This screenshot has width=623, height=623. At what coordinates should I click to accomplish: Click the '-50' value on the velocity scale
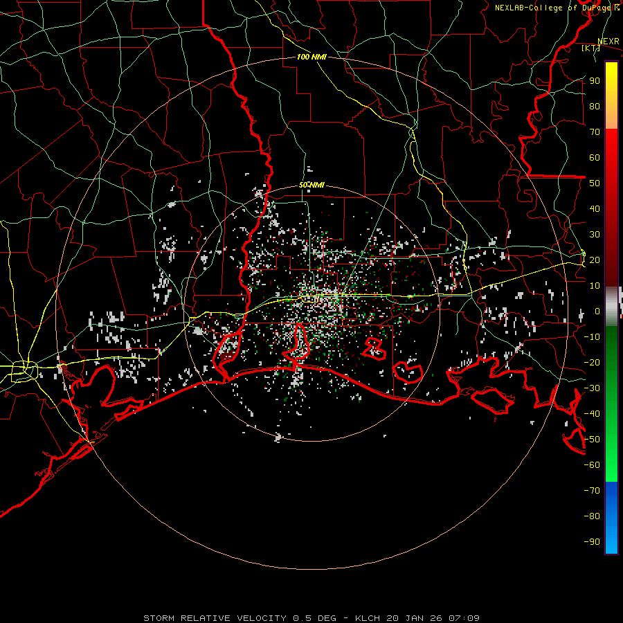pyautogui.click(x=592, y=440)
